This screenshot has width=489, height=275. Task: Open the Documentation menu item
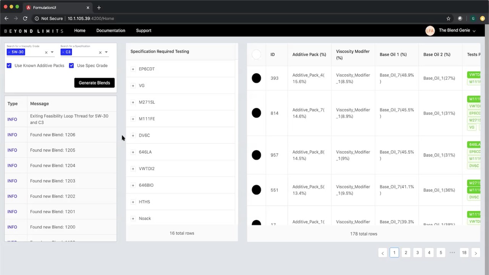pyautogui.click(x=111, y=31)
